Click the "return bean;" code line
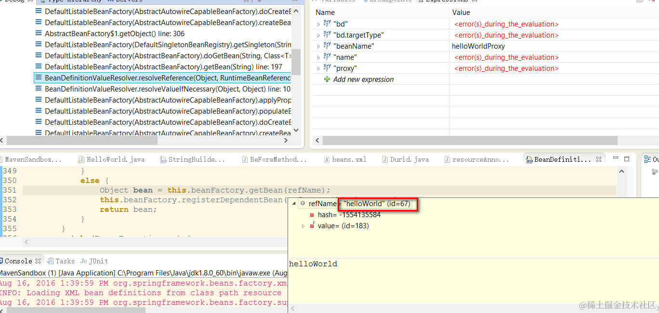Viewport: 659px width, 313px height. click(128, 209)
